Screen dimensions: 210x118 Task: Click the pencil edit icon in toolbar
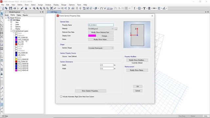click(x=22, y=8)
